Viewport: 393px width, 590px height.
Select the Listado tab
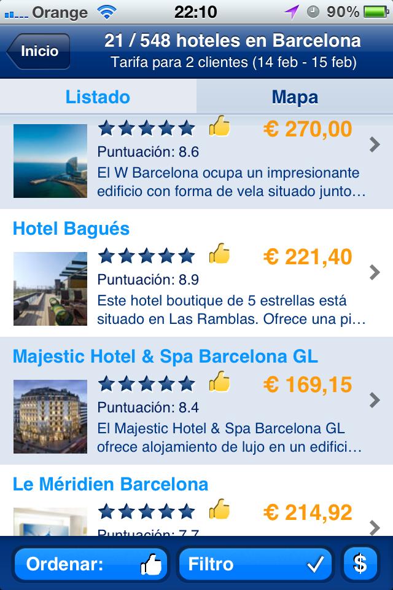(x=98, y=96)
